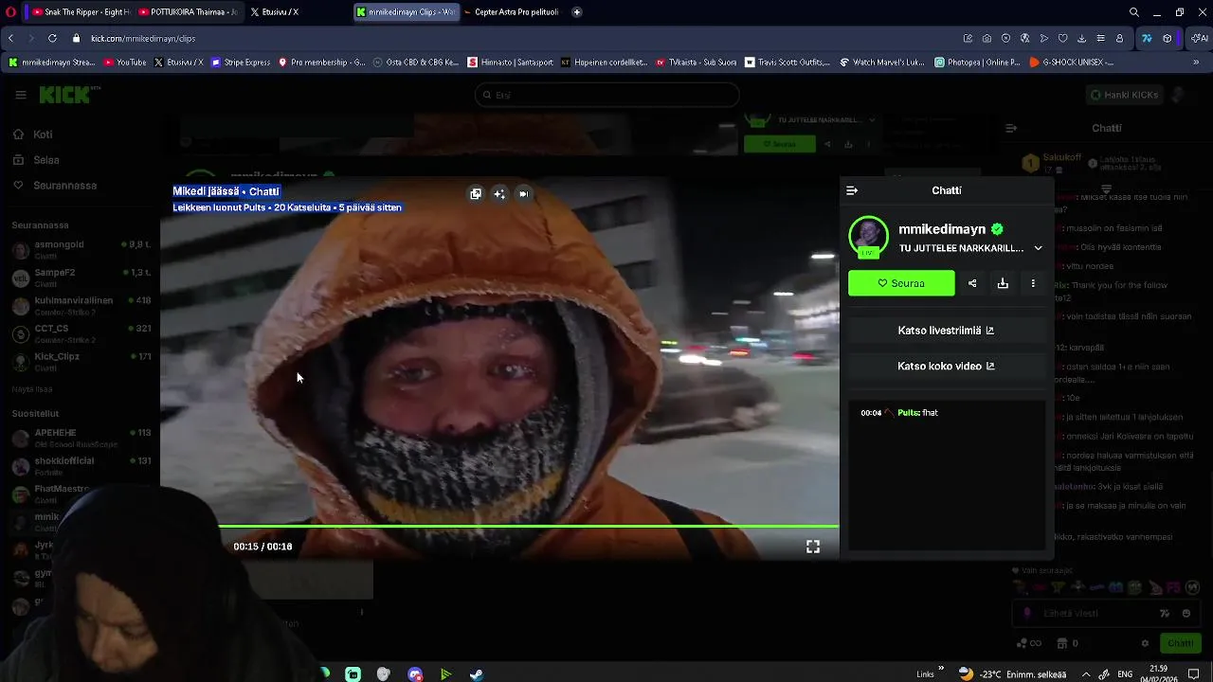Open TVkaista - Sub Suora bookmark
The width and height of the screenshot is (1213, 682).
(696, 62)
